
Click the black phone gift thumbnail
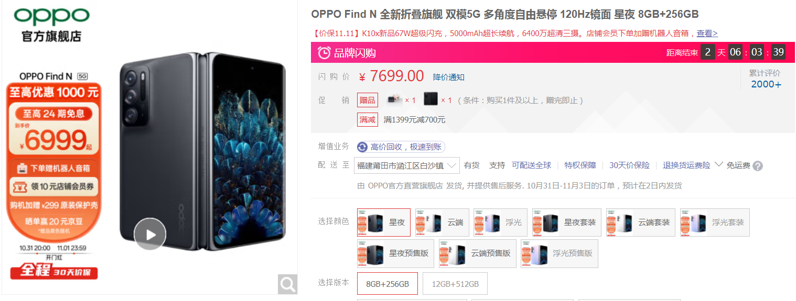tap(431, 99)
